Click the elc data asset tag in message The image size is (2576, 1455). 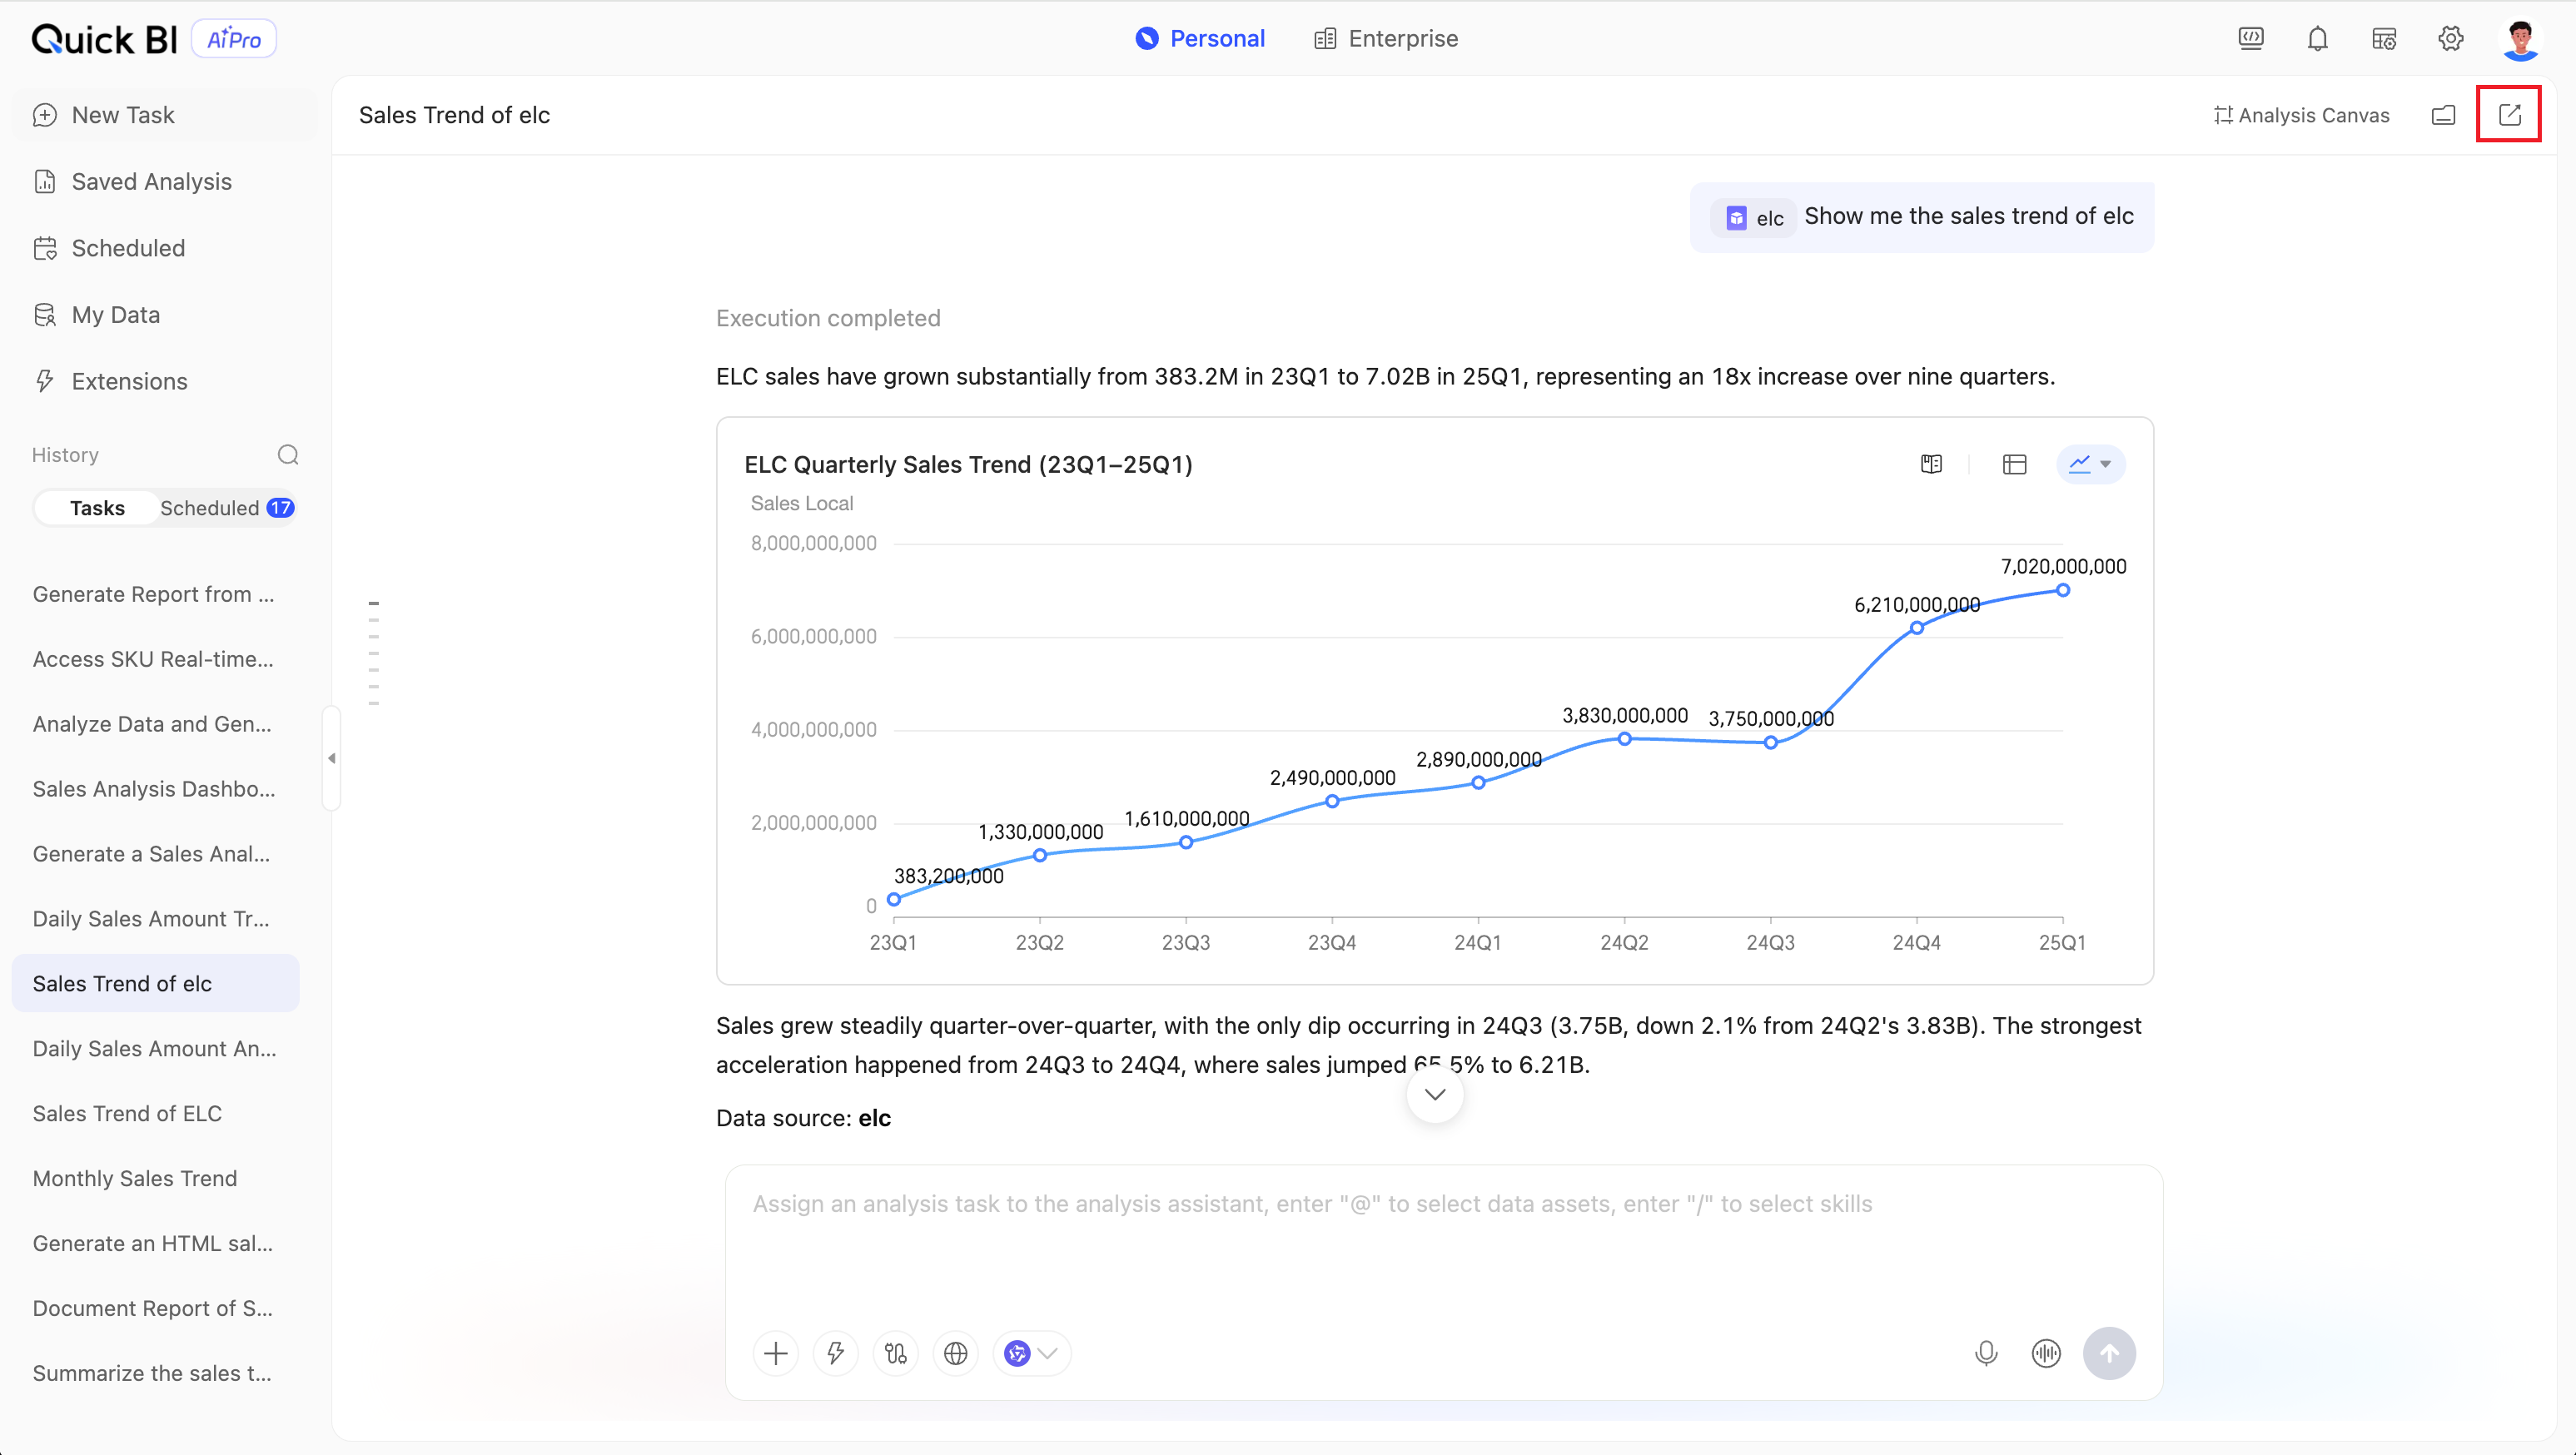(1753, 218)
